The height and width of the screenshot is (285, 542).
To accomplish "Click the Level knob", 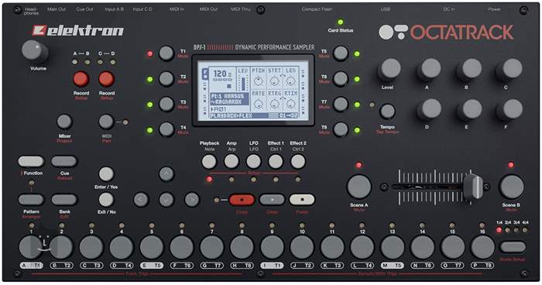I will pyautogui.click(x=389, y=69).
